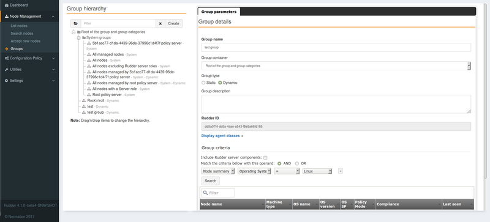
Task: Enable Include Rudder server components checkbox
Action: pos(265,158)
